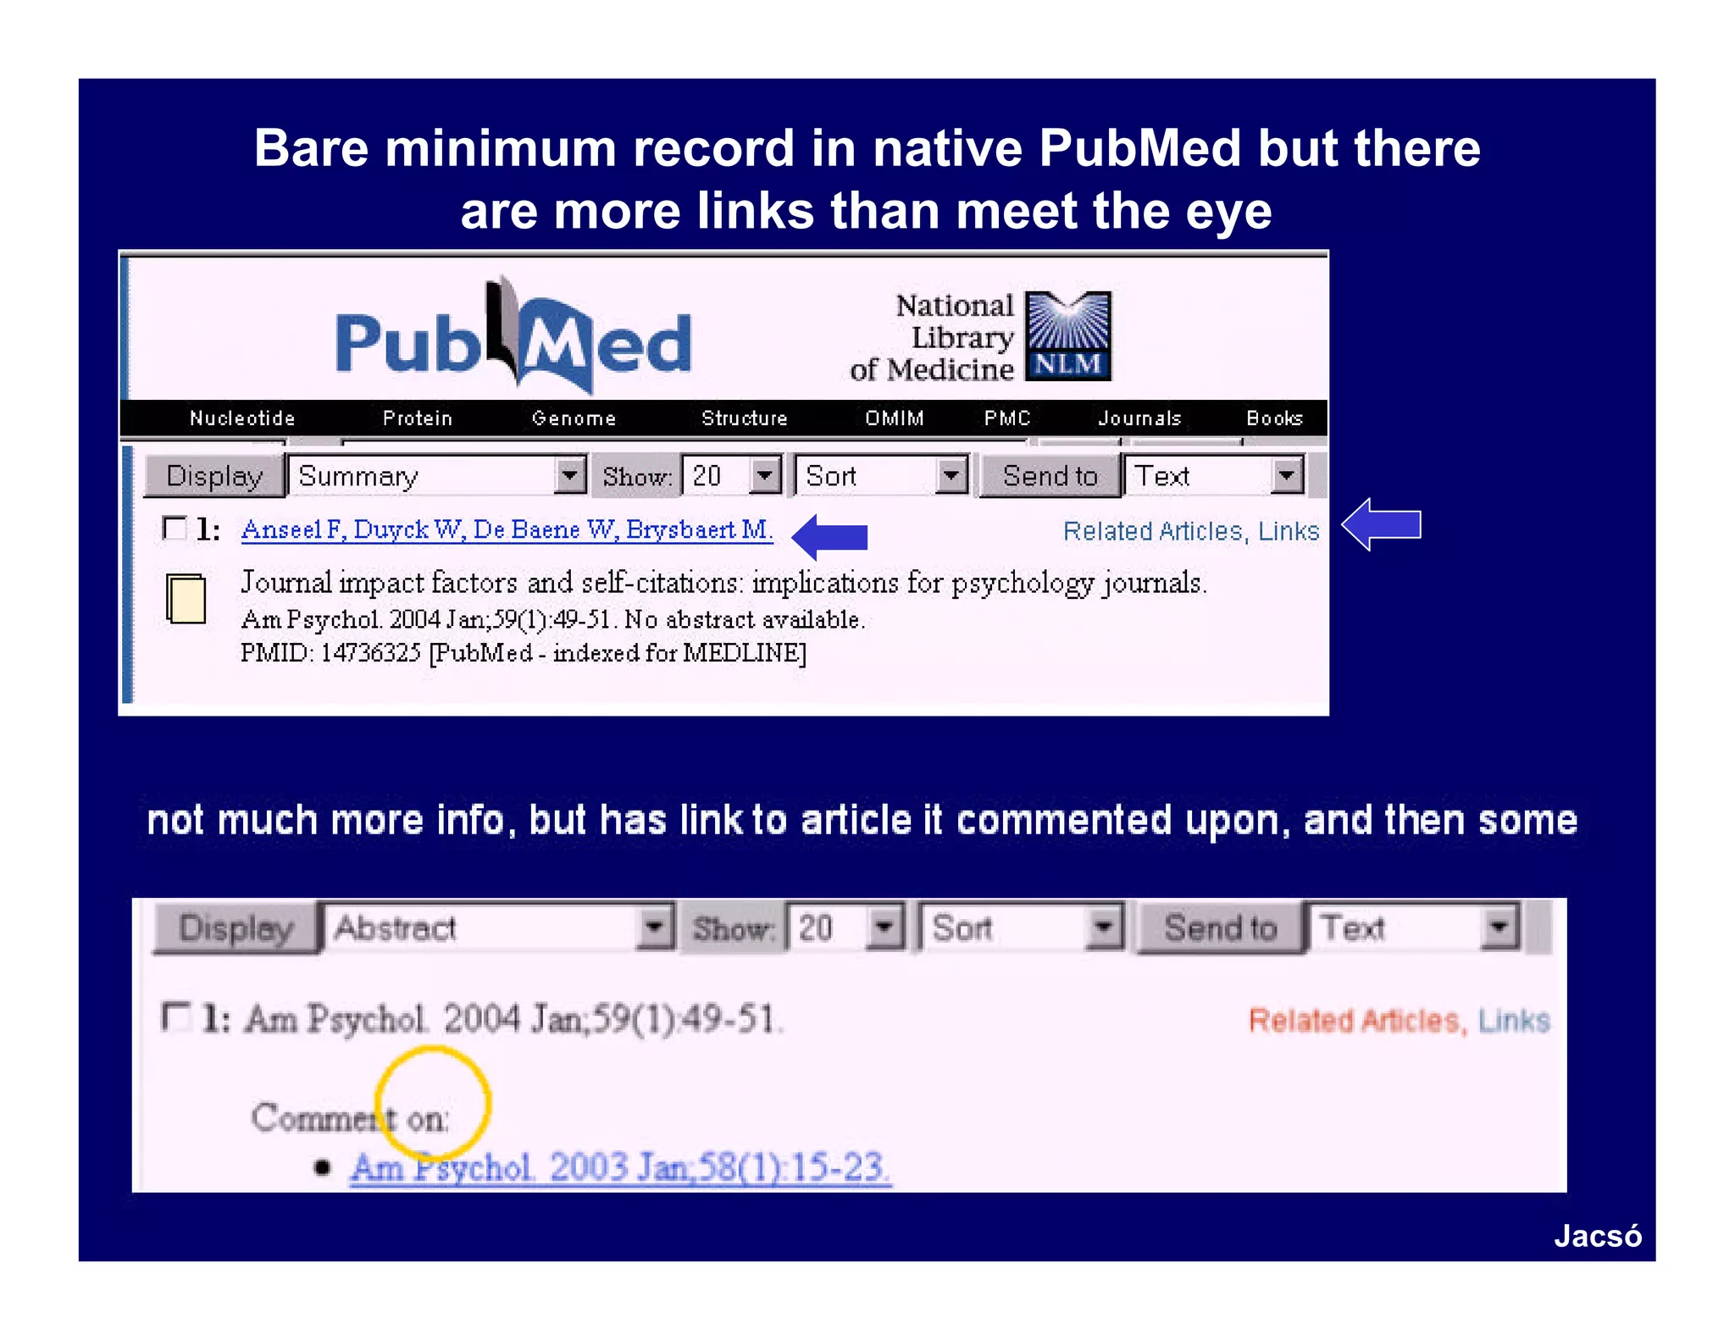Open the red Related Articles link
The image size is (1735, 1340).
click(x=1358, y=1021)
